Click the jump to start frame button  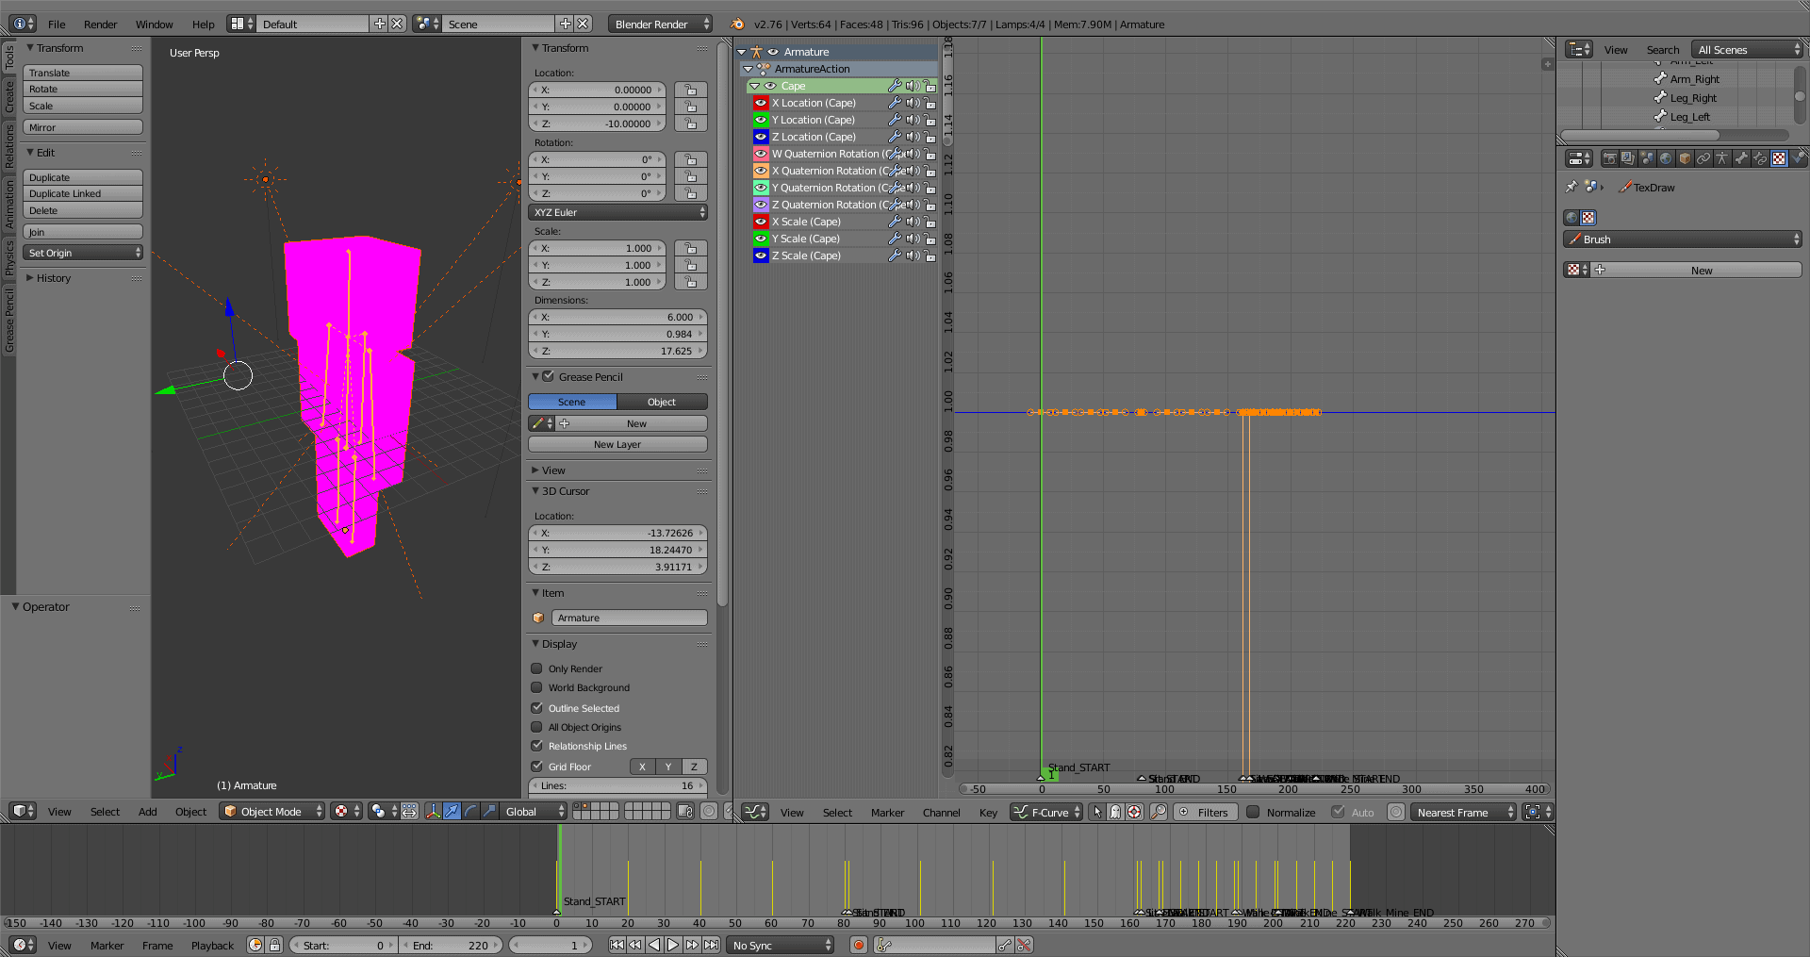(617, 945)
